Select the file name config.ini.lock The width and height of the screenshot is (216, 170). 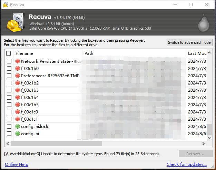point(35,126)
